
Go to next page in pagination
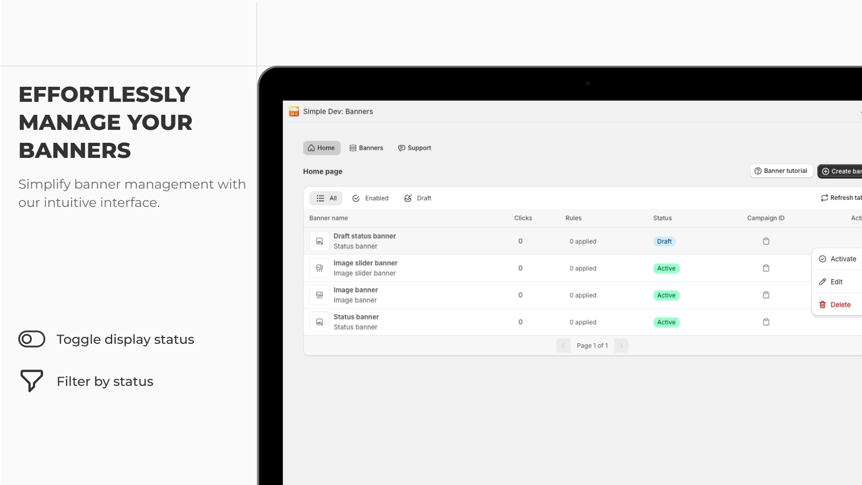[621, 346]
